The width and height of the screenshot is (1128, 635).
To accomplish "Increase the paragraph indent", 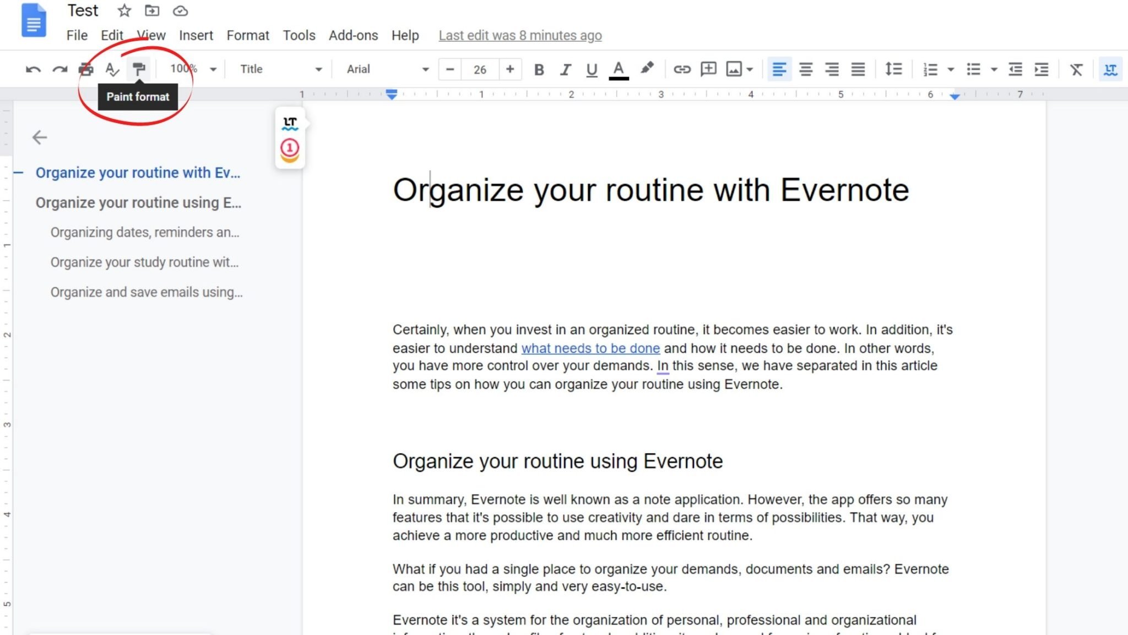I will (x=1042, y=69).
